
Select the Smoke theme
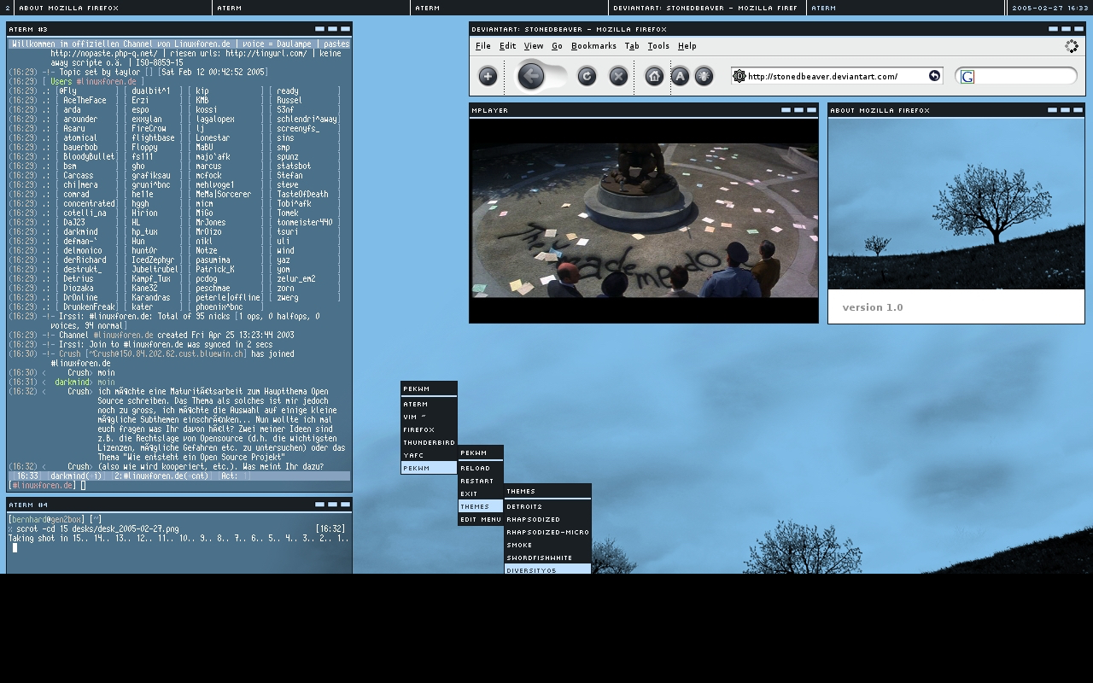click(547, 545)
